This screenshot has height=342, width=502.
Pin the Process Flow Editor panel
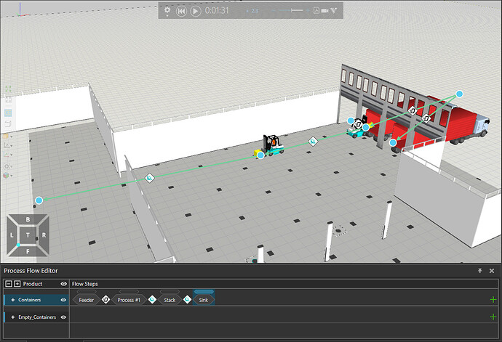(480, 270)
